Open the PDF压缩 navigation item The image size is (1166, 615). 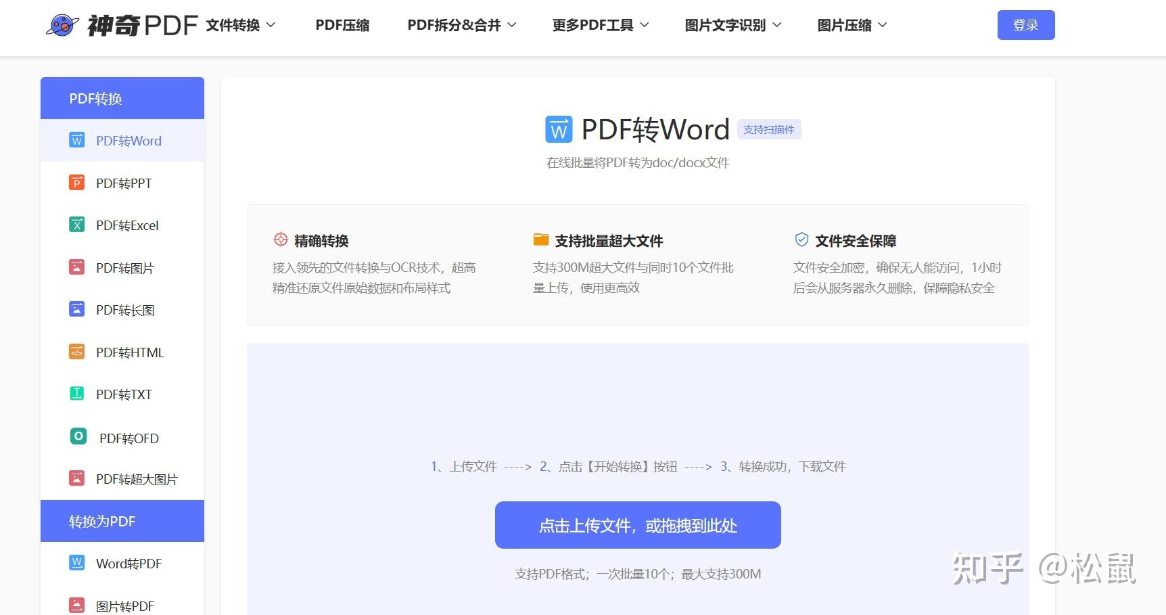coord(342,25)
